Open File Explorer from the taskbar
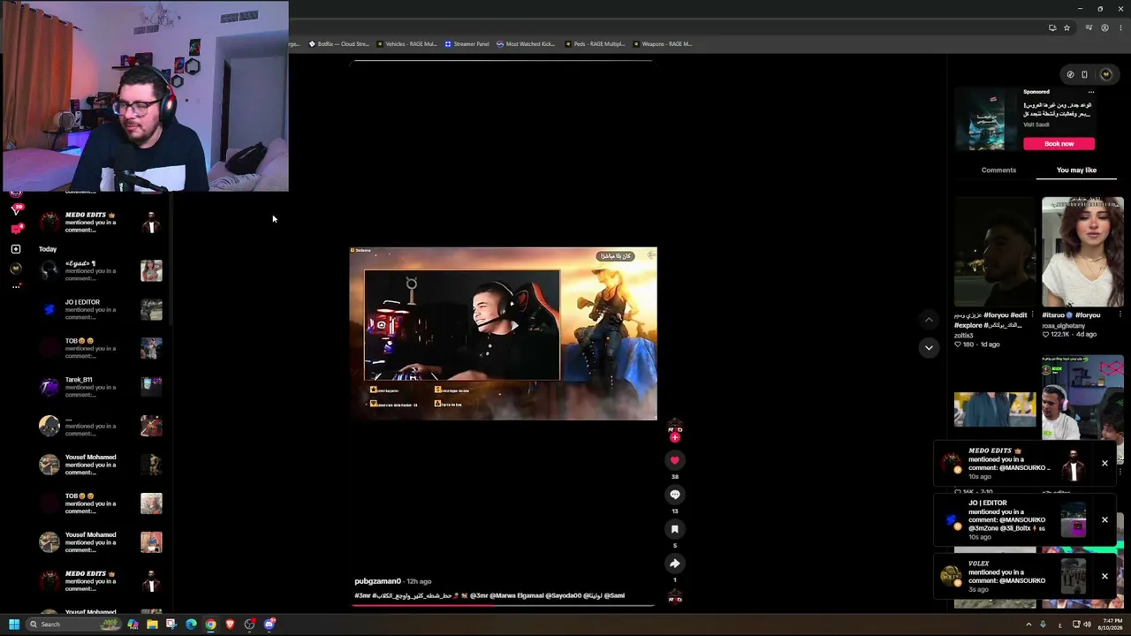This screenshot has width=1131, height=636. (x=152, y=625)
